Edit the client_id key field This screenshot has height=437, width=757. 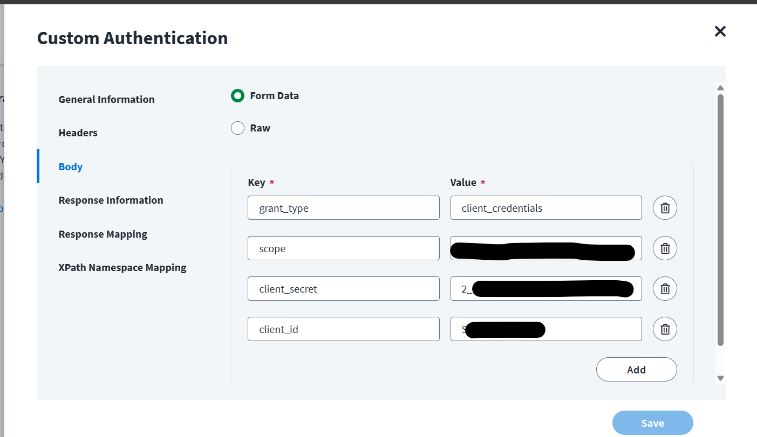click(x=343, y=329)
